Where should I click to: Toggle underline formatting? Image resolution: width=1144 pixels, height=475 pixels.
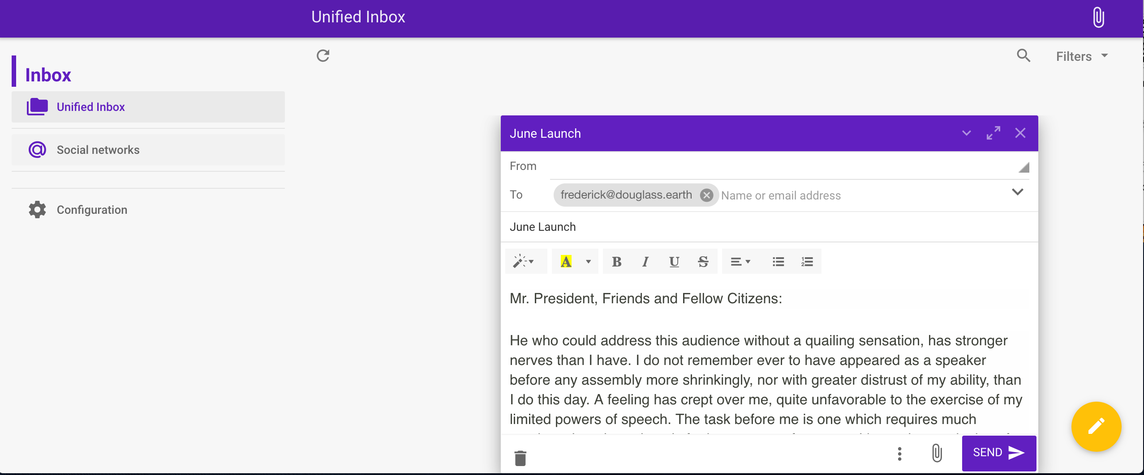click(x=674, y=262)
